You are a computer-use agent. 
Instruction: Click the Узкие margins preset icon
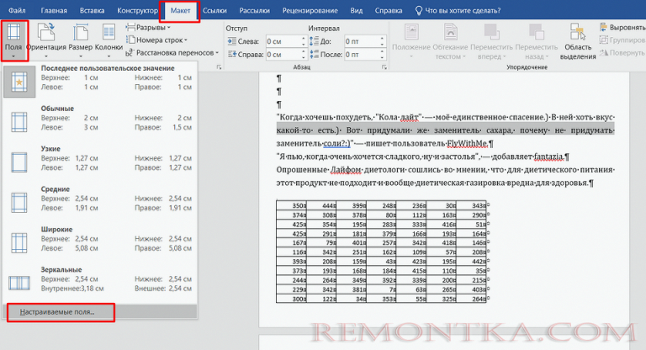(19, 162)
